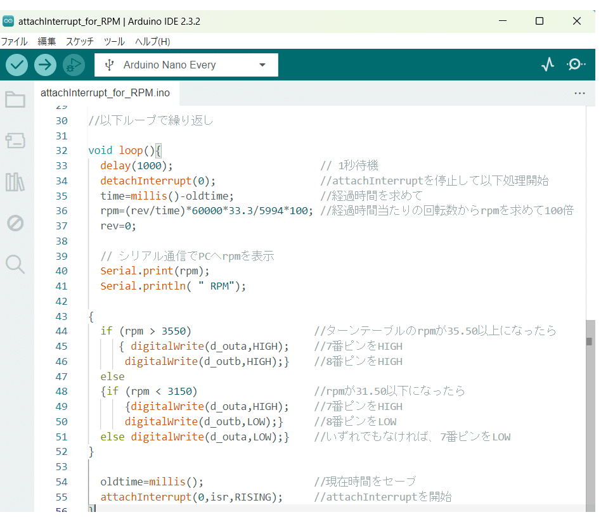
Task: Click 'void loop(){' code line
Action: pyautogui.click(x=125, y=151)
